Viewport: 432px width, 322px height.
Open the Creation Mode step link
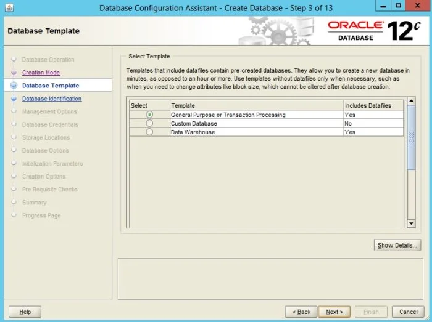point(41,73)
